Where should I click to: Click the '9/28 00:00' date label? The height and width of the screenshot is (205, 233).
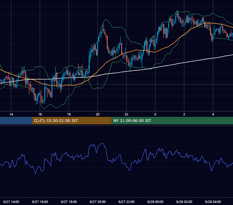[155, 202]
